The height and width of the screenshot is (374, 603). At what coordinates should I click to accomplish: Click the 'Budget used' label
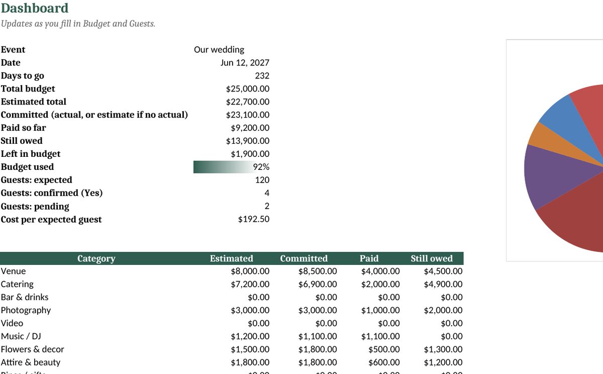click(x=27, y=167)
